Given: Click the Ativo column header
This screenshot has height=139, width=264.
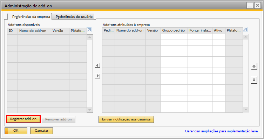Looking at the screenshot, I should click(219, 30).
